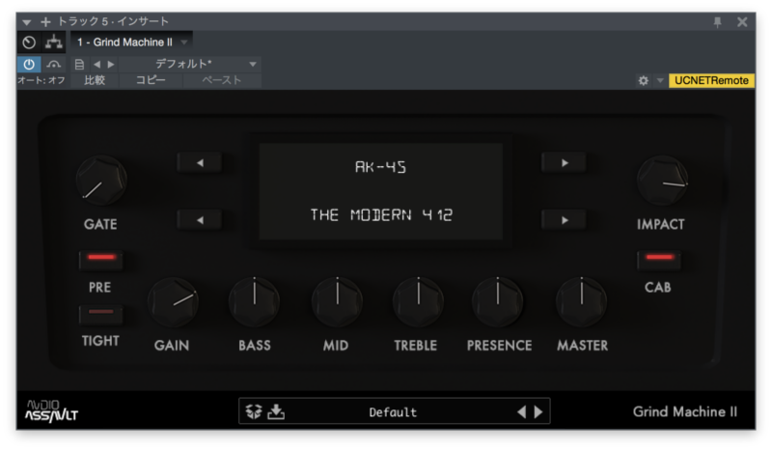This screenshot has height=450, width=772.
Task: Open the routing/sidechain icon
Action: click(54, 42)
